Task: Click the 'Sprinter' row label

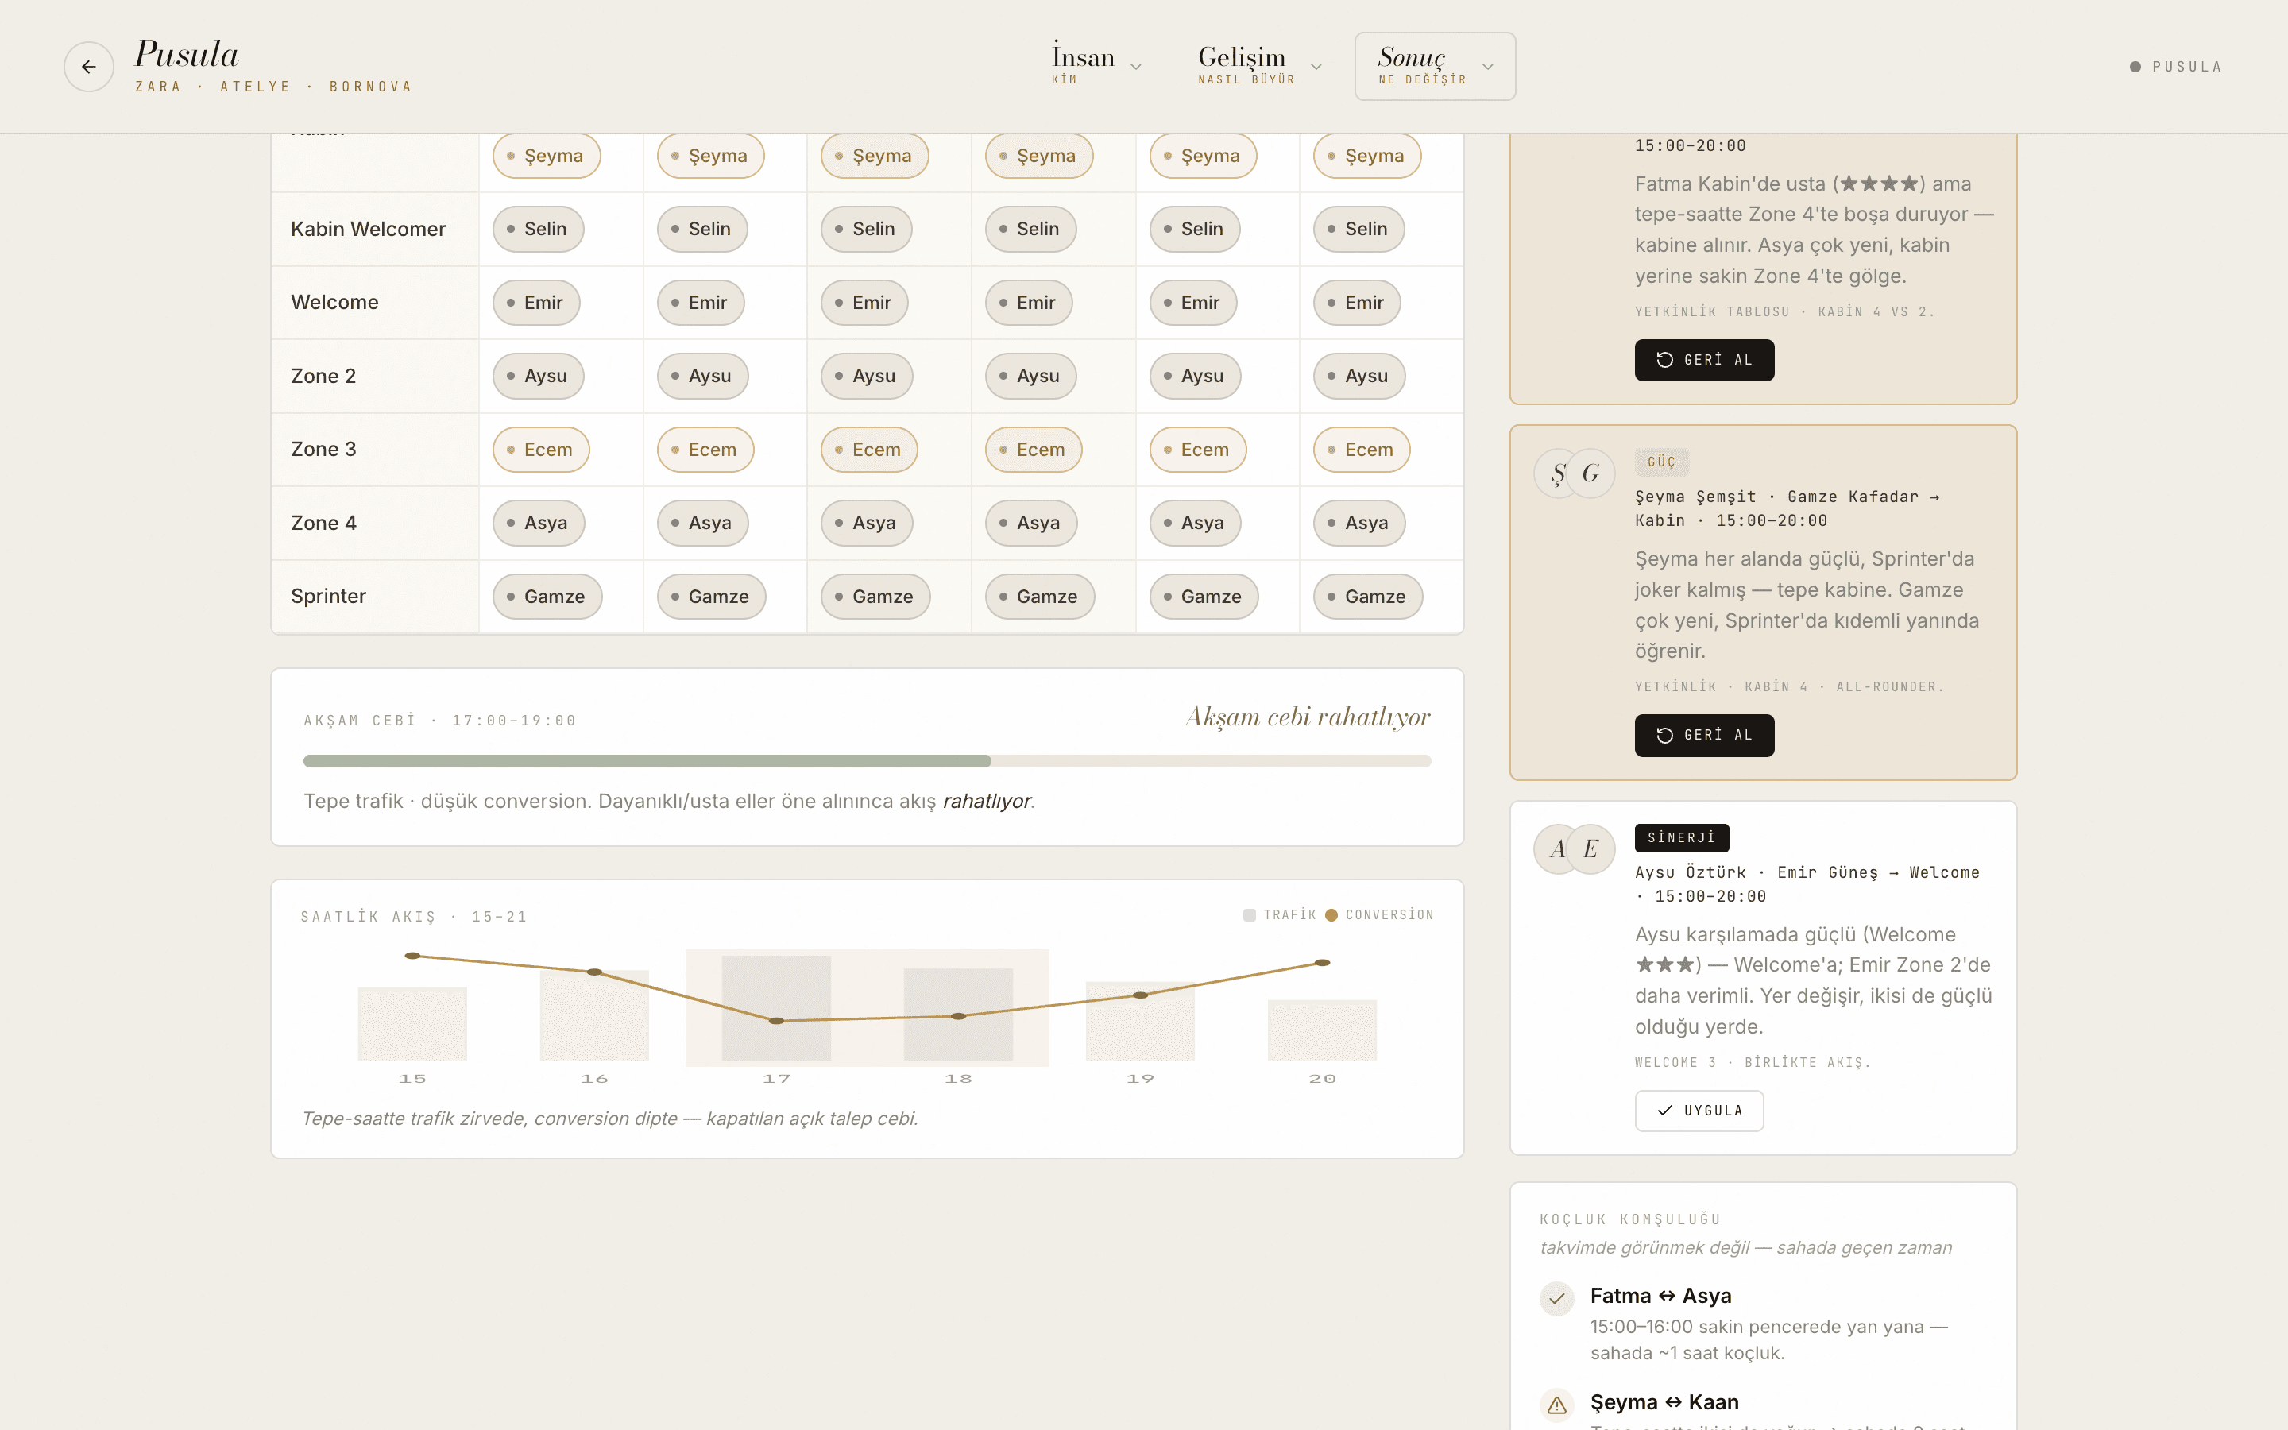Action: pos(328,596)
